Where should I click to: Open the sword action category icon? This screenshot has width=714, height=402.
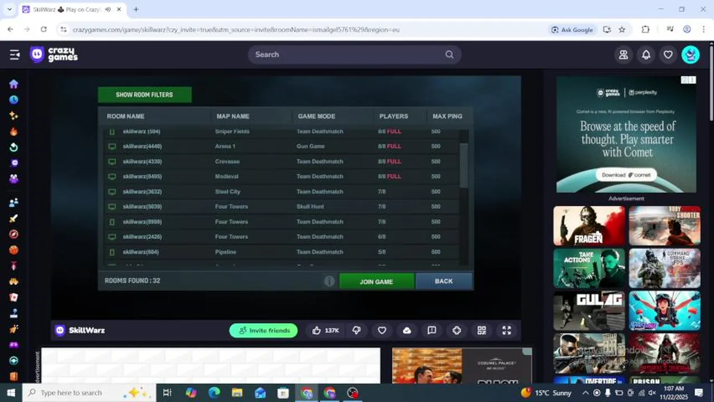click(x=14, y=218)
